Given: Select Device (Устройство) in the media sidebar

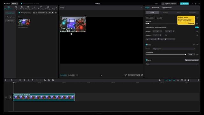Looking at the screenshot, I should (x=10, y=13).
